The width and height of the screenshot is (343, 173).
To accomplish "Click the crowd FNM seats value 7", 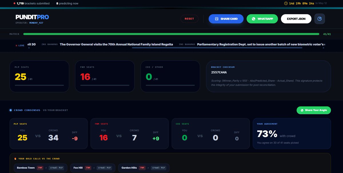I will tap(134, 138).
